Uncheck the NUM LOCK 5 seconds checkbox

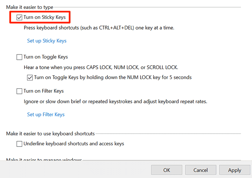30,78
